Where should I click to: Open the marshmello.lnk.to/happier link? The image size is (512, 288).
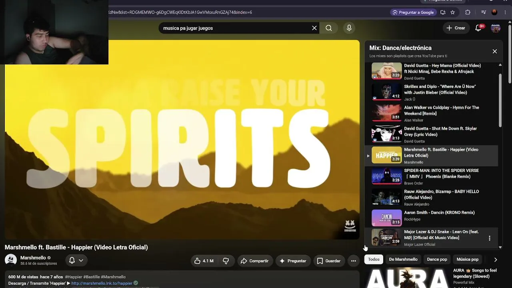(102, 283)
